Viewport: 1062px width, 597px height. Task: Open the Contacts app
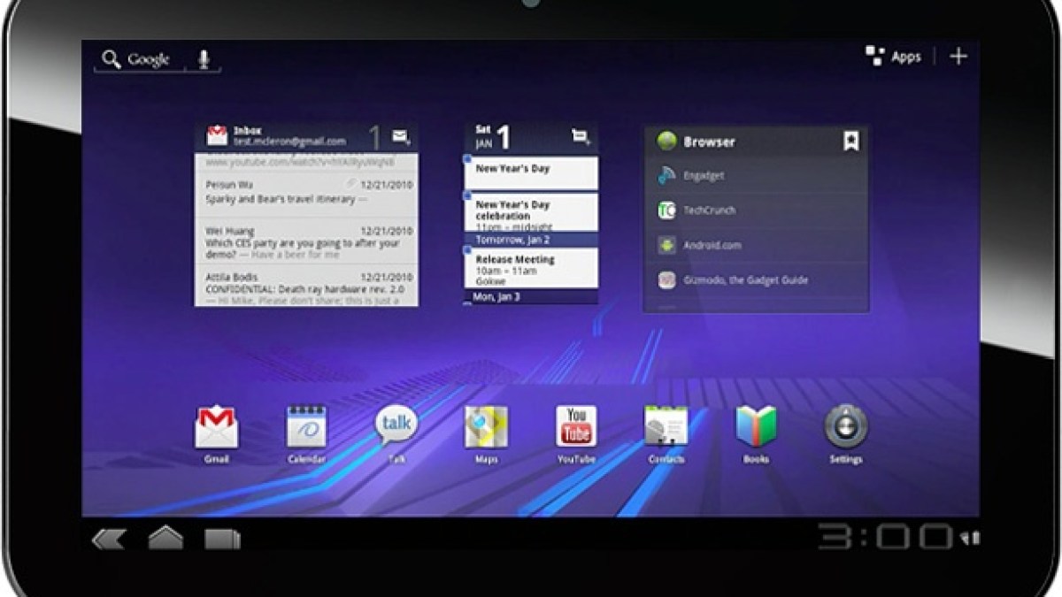tap(666, 428)
